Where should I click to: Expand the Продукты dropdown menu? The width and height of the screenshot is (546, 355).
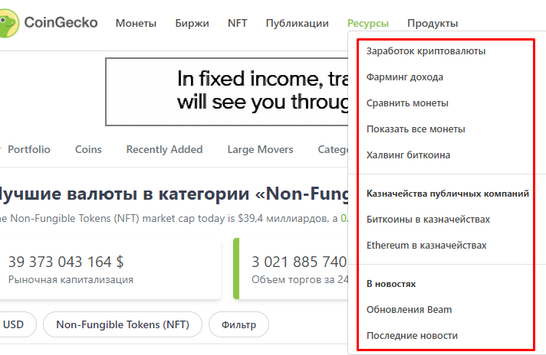(433, 24)
